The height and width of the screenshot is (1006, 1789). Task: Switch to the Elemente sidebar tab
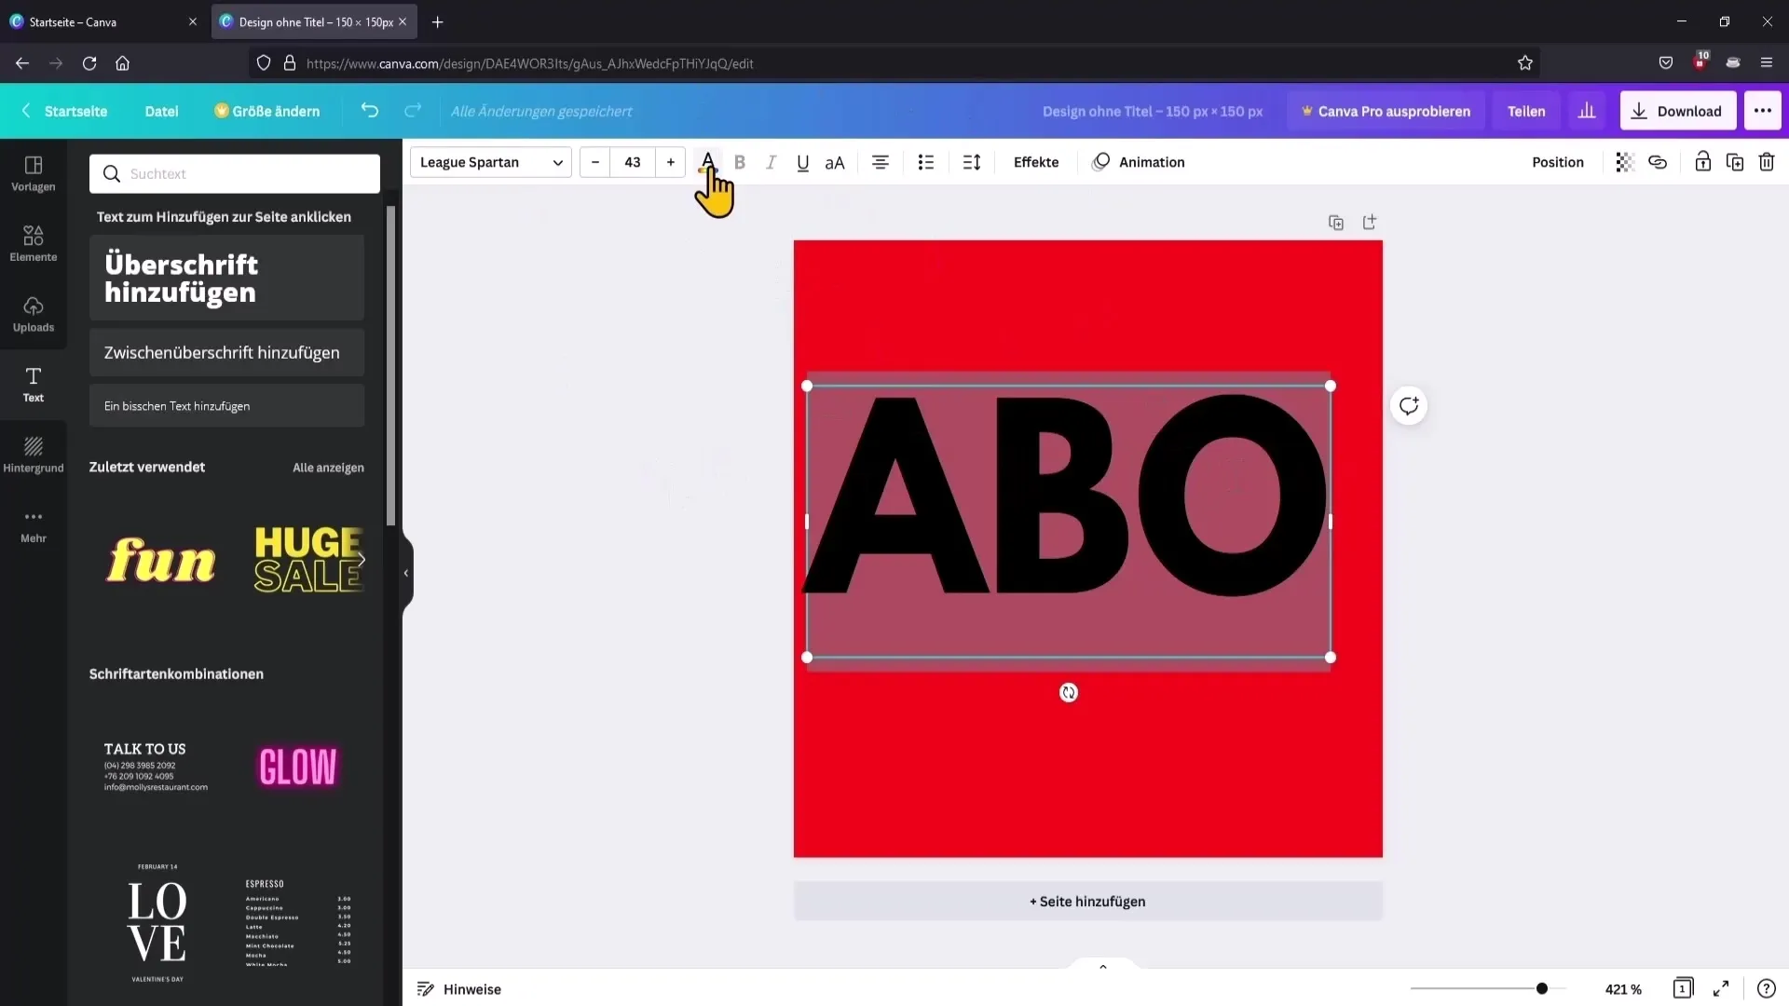[x=34, y=243]
